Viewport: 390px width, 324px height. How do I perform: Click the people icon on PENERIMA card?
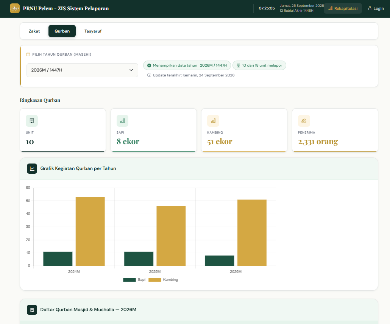pyautogui.click(x=304, y=121)
